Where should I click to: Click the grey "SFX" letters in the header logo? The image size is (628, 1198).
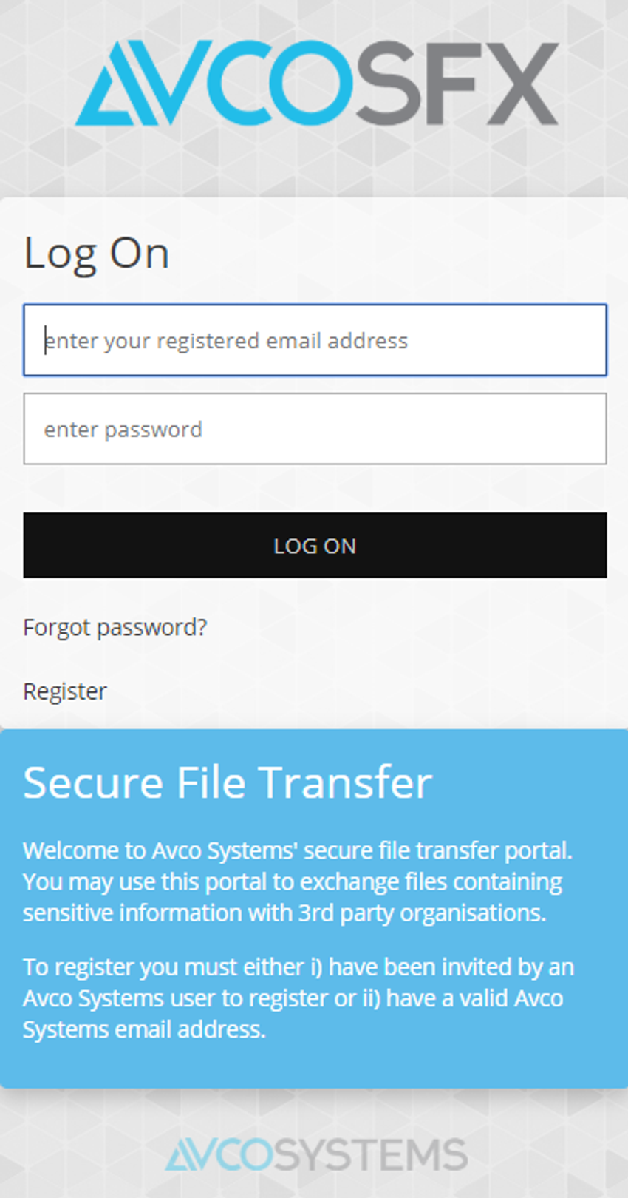point(457,83)
